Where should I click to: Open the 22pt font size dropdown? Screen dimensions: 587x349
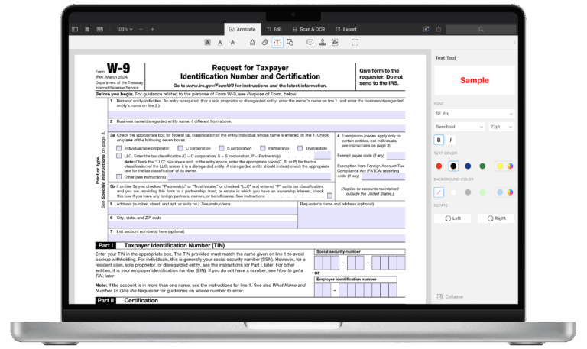(x=501, y=127)
